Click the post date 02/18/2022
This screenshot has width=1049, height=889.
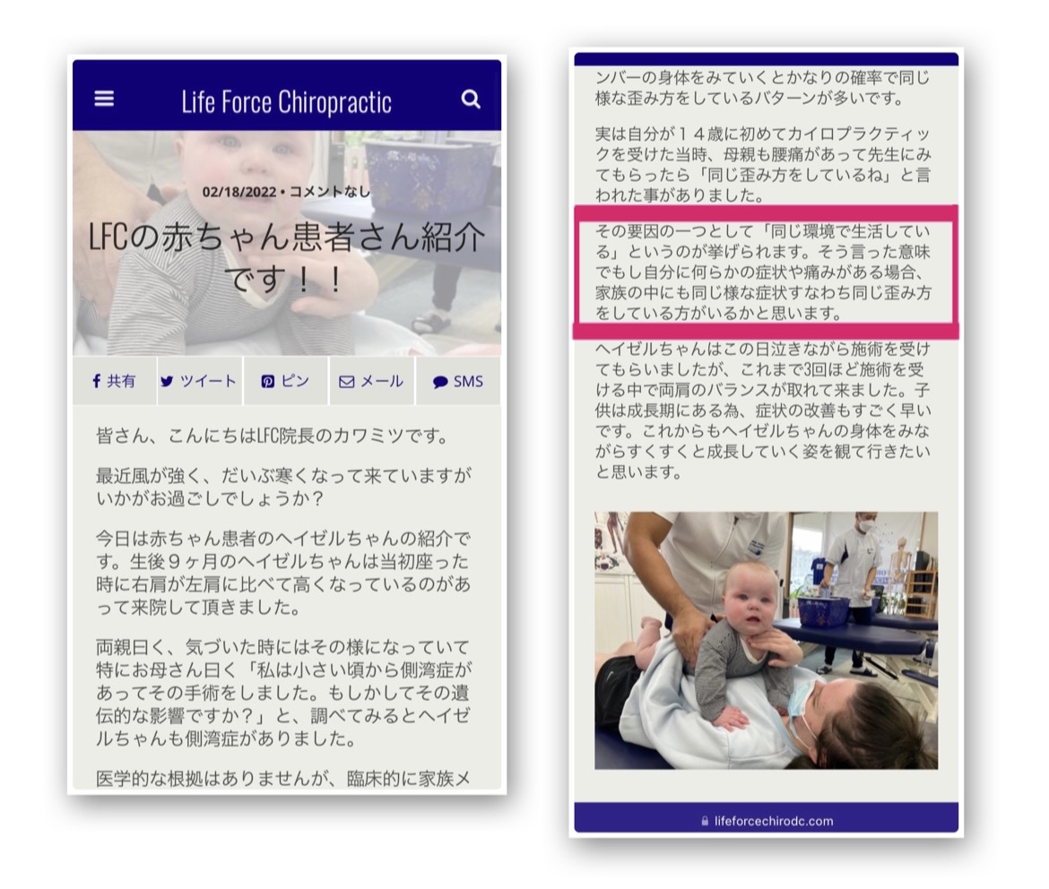click(238, 192)
